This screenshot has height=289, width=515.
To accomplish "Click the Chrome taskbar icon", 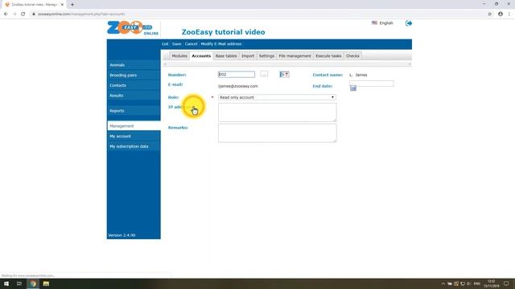I will point(32,283).
